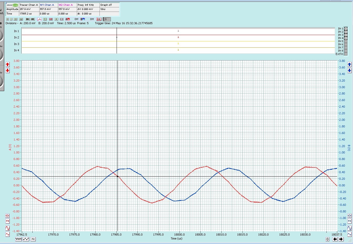Toggle the IN 4 digital input checkbox
Viewport: 353px width, 244px height.
tap(346, 38)
